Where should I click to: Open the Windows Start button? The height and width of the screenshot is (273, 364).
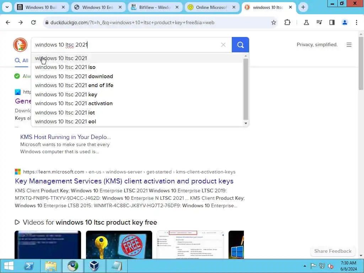coord(9,266)
